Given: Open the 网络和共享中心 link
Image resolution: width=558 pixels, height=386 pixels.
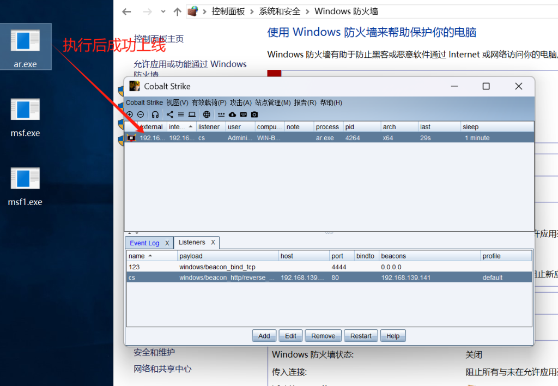Looking at the screenshot, I should coord(162,369).
